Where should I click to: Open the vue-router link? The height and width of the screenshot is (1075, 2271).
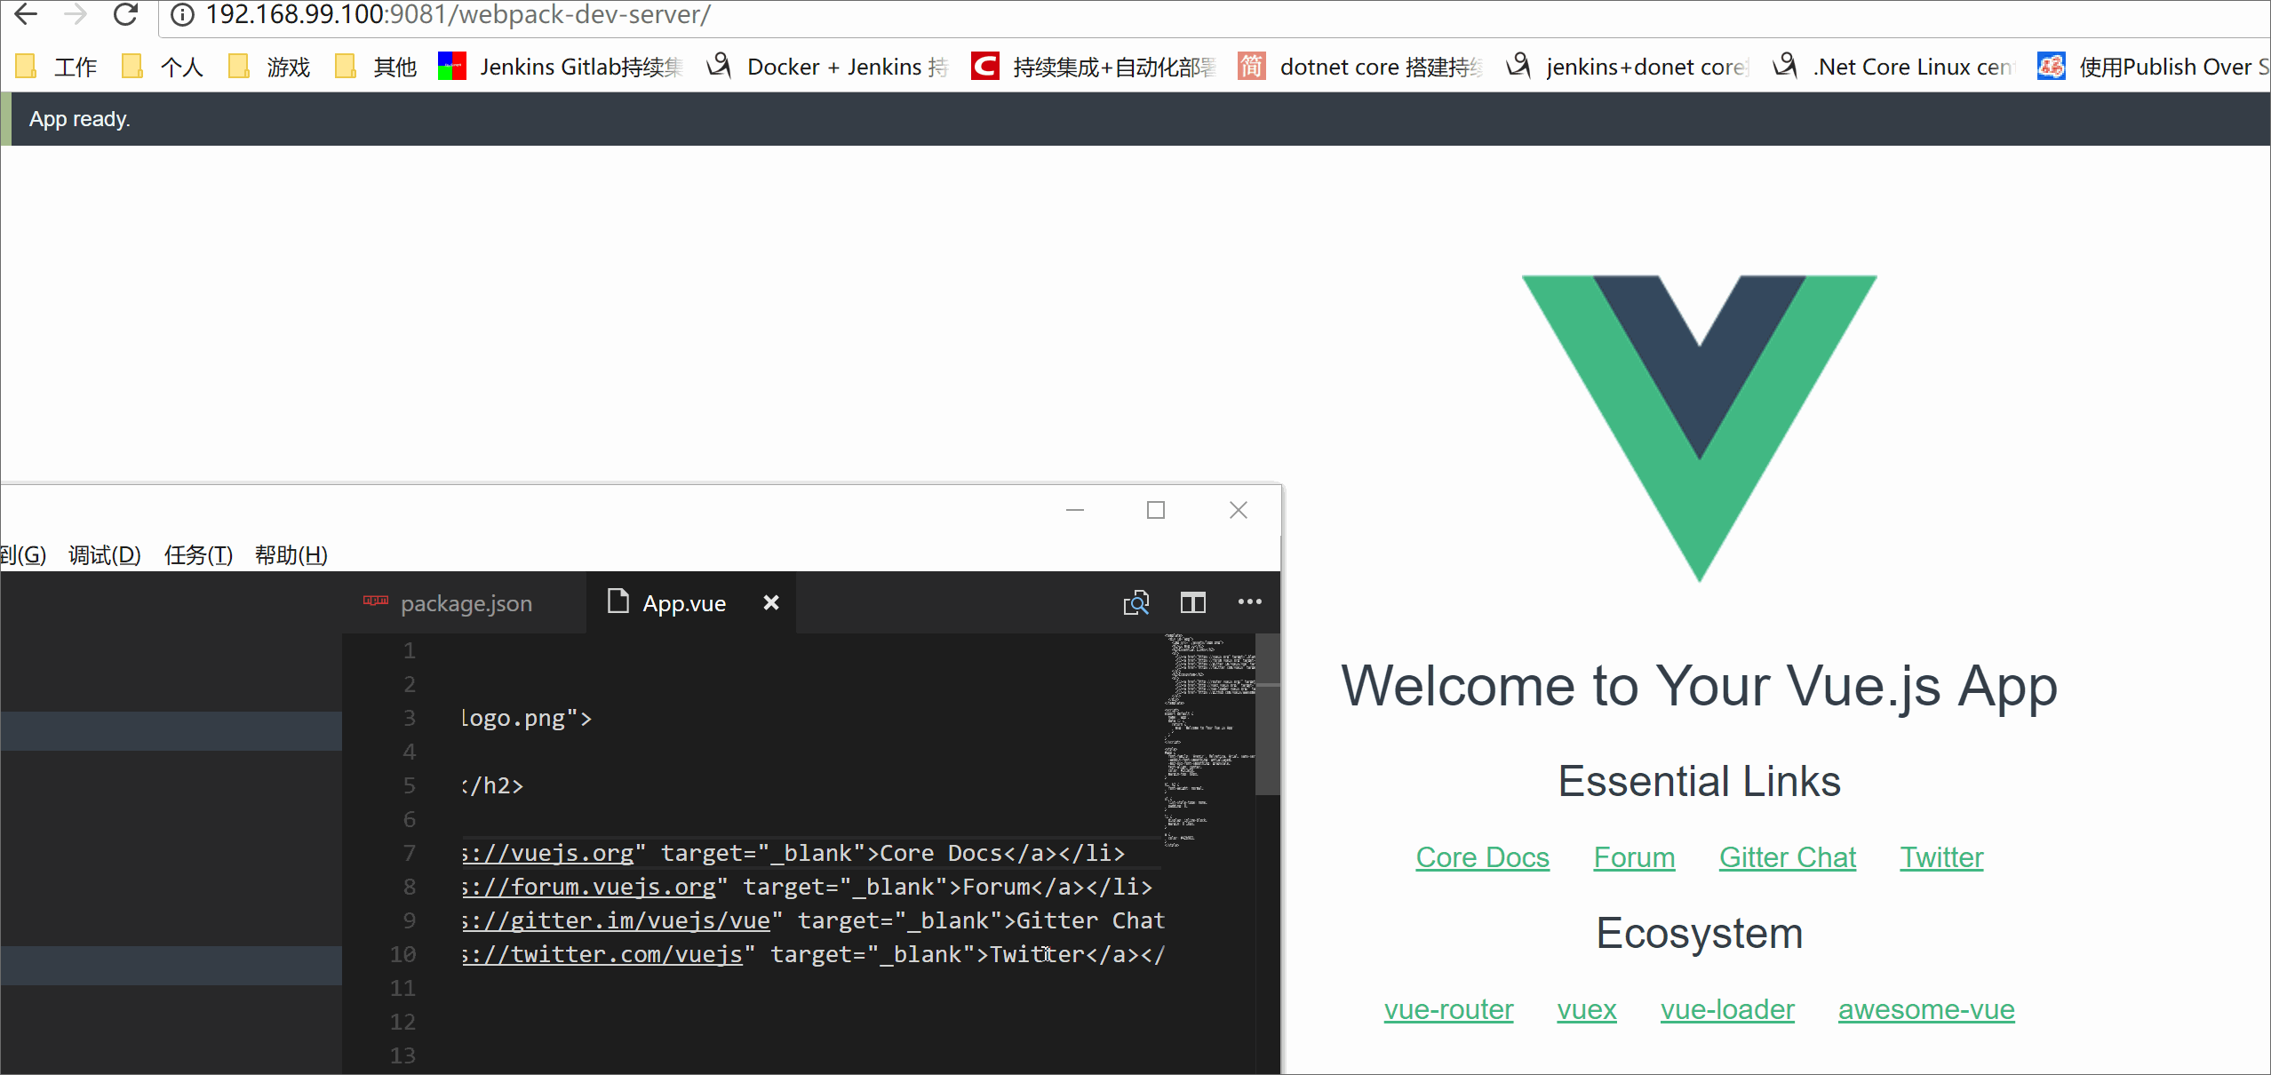(x=1448, y=1009)
